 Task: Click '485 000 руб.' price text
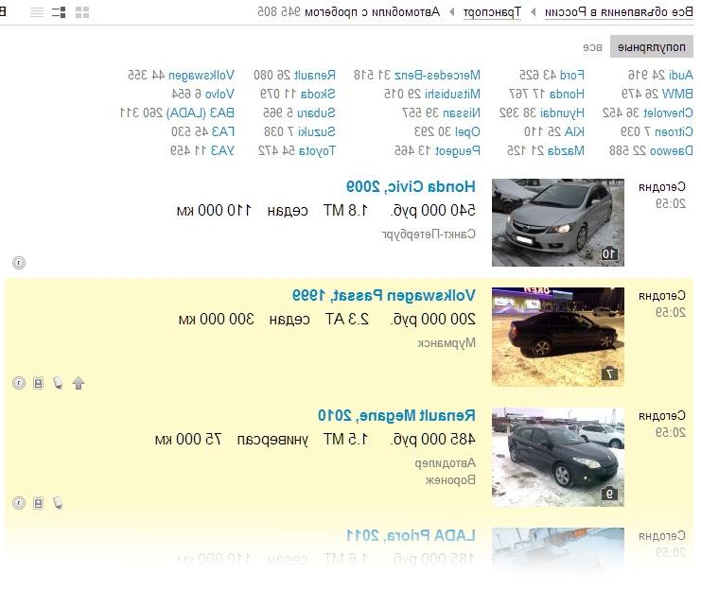pyautogui.click(x=433, y=440)
